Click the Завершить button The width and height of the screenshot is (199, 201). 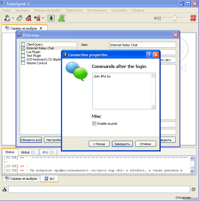click(122, 144)
